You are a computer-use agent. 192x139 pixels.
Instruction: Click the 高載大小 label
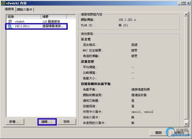90,78
